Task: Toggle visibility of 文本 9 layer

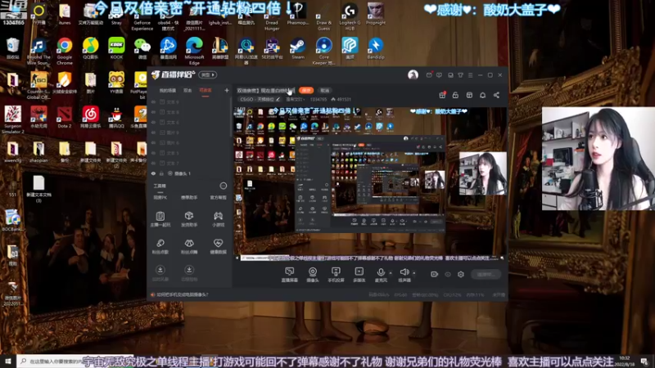Action: coord(154,101)
